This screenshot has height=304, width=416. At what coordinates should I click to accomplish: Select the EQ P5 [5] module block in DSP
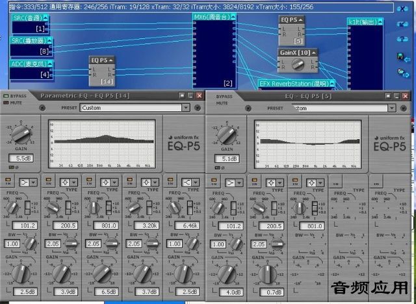pos(292,31)
